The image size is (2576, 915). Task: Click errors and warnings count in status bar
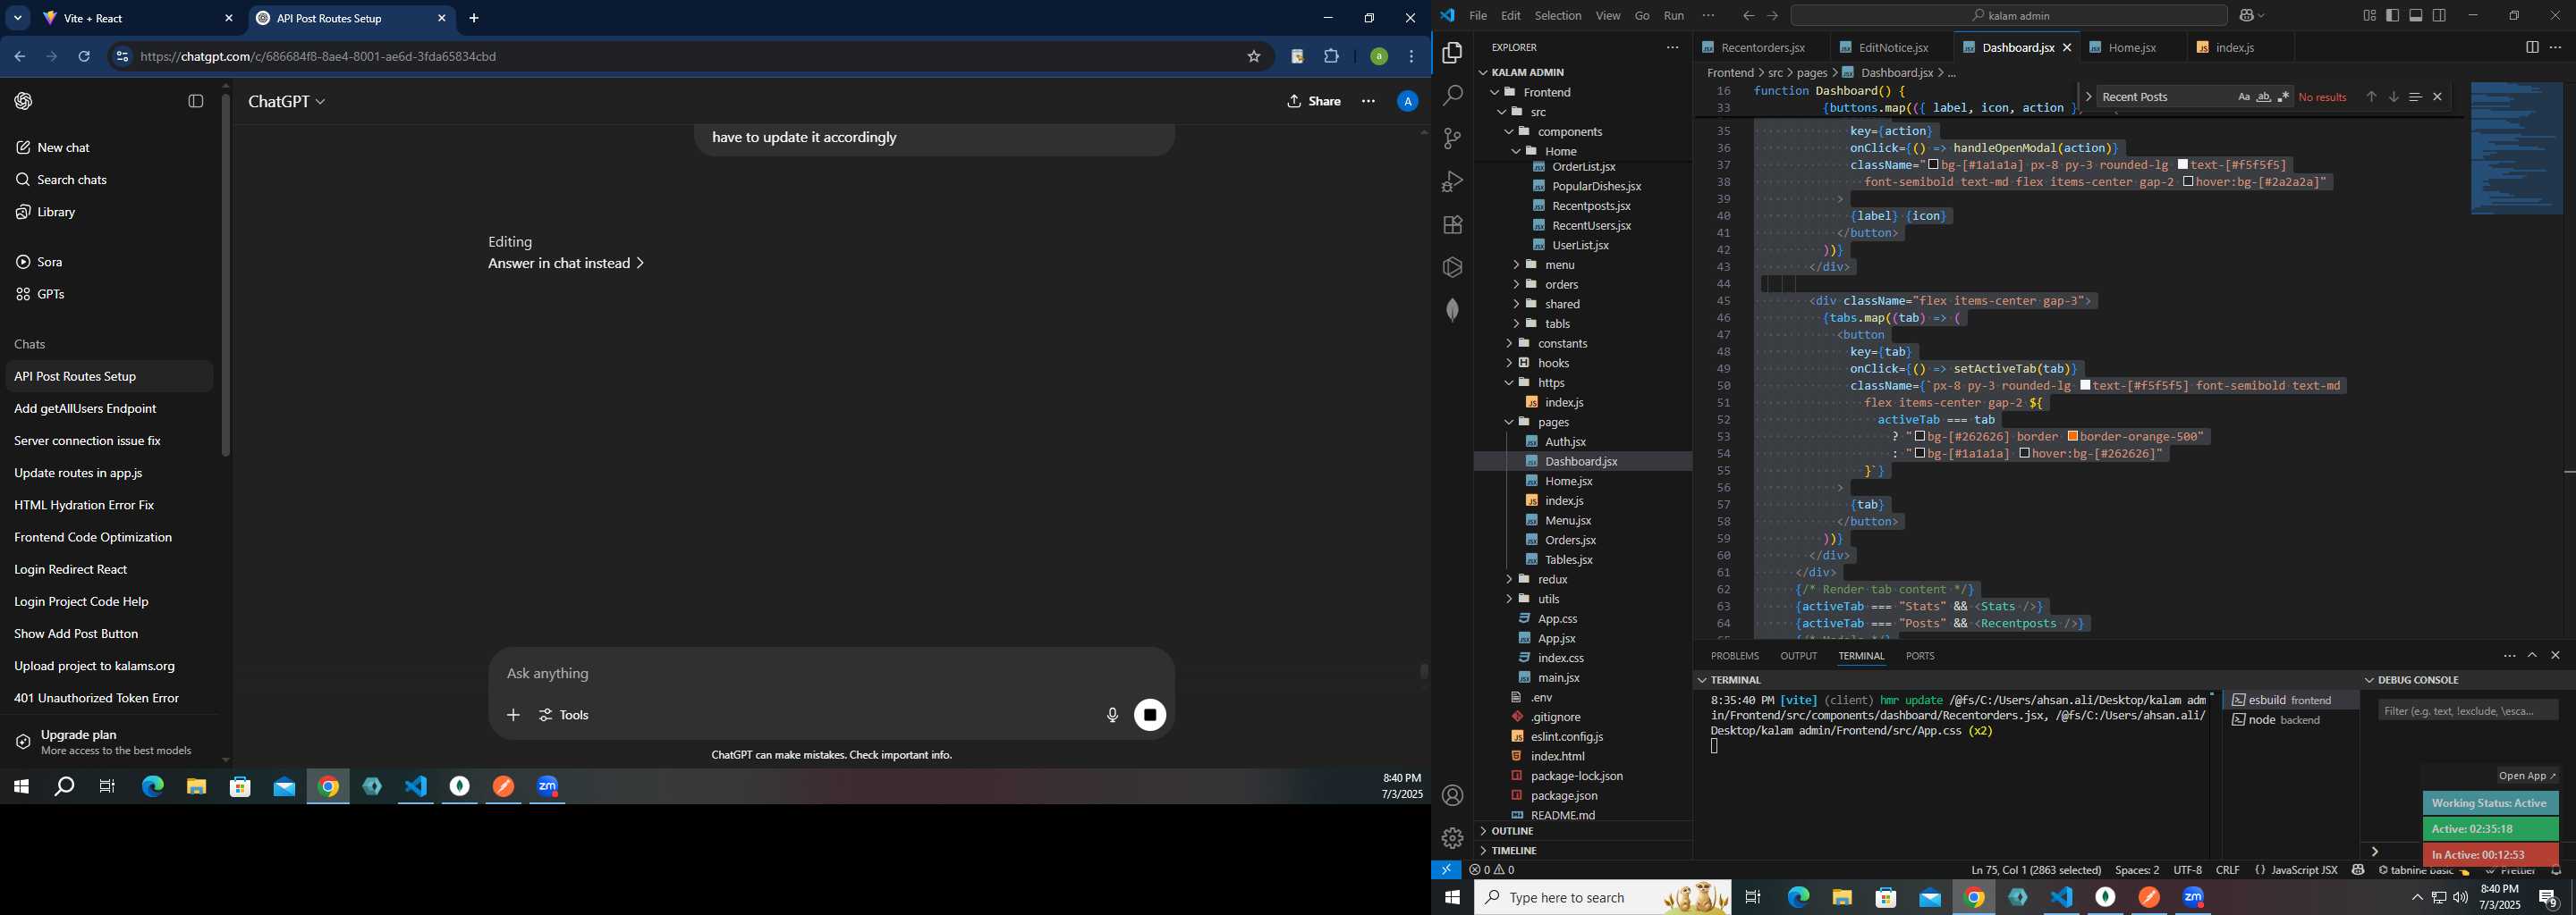(x=1492, y=870)
